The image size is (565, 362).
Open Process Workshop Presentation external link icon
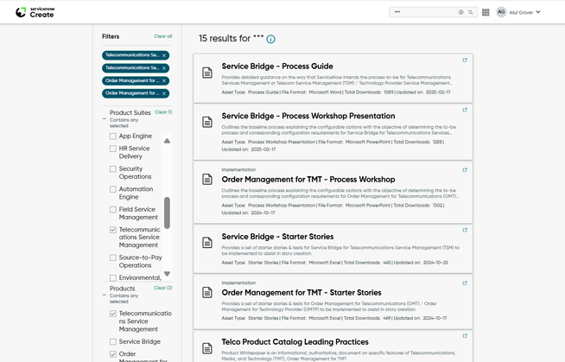point(465,110)
